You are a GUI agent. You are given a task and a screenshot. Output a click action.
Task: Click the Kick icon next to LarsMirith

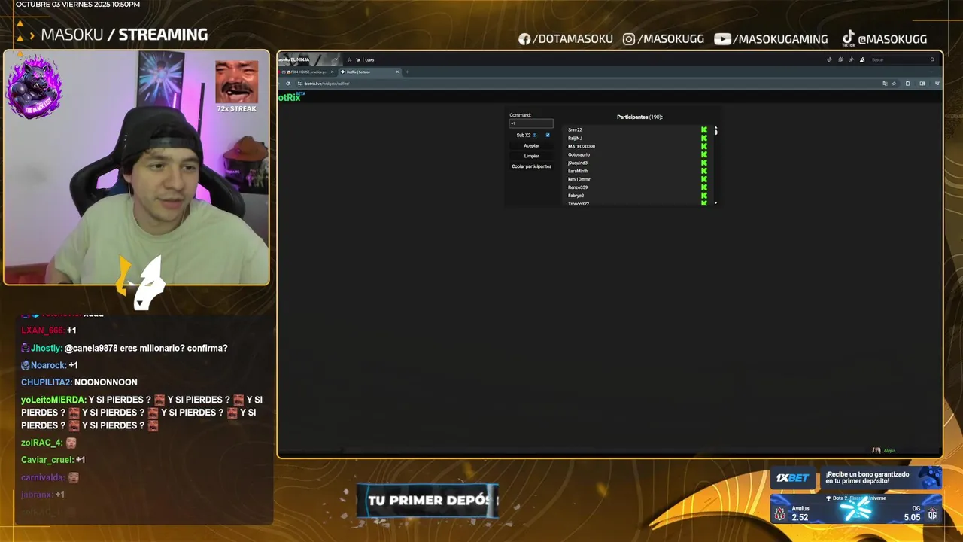(x=704, y=171)
